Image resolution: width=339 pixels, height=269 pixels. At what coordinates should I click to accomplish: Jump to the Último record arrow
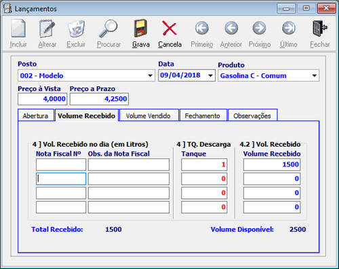(x=289, y=28)
